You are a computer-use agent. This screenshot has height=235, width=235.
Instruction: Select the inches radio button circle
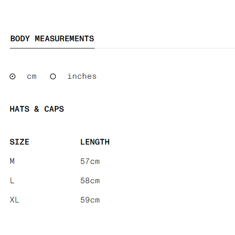(x=53, y=77)
